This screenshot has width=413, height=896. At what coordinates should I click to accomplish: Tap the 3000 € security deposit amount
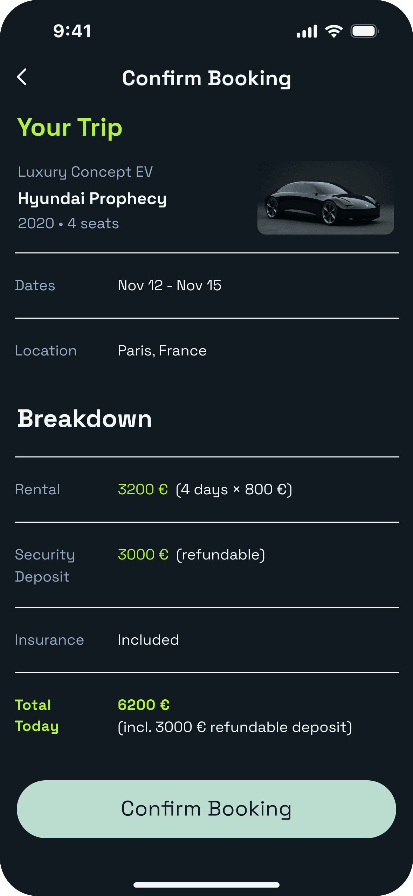click(x=143, y=555)
